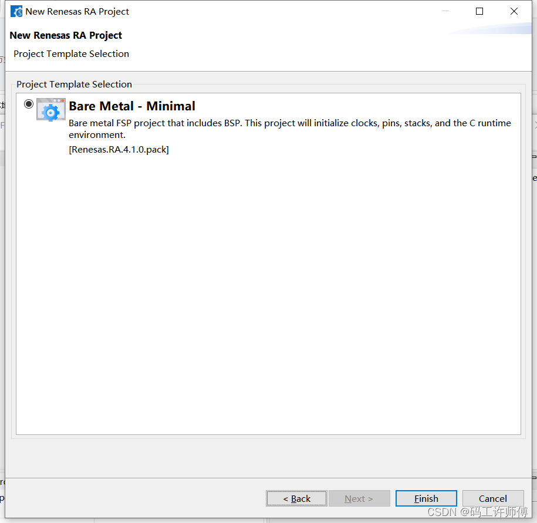Select the Bare Metal - Minimal radio button
This screenshot has height=523, width=537.
[x=29, y=104]
